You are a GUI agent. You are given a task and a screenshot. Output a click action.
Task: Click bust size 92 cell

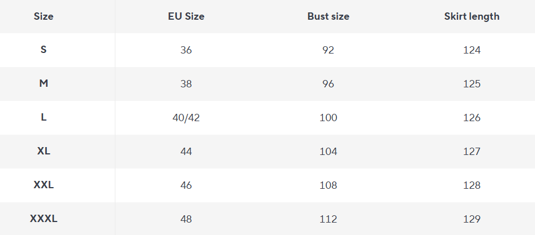pos(328,50)
